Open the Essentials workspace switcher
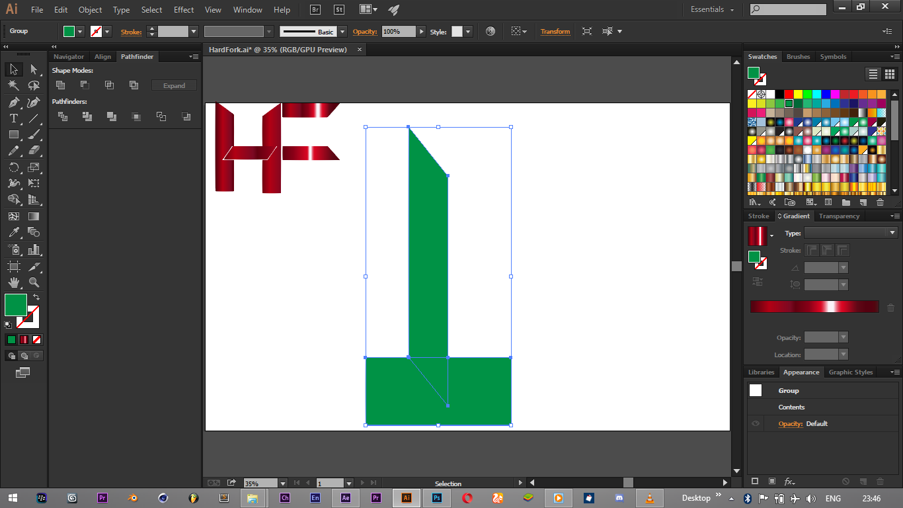 [x=713, y=9]
